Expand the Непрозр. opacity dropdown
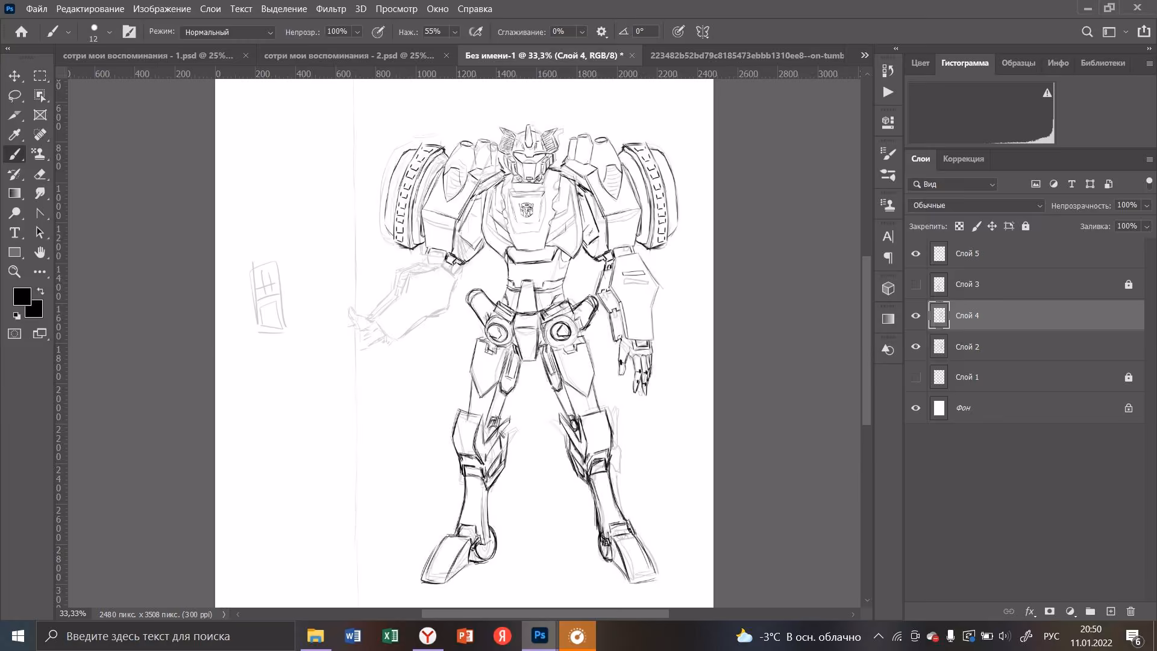1157x651 pixels. click(x=357, y=32)
